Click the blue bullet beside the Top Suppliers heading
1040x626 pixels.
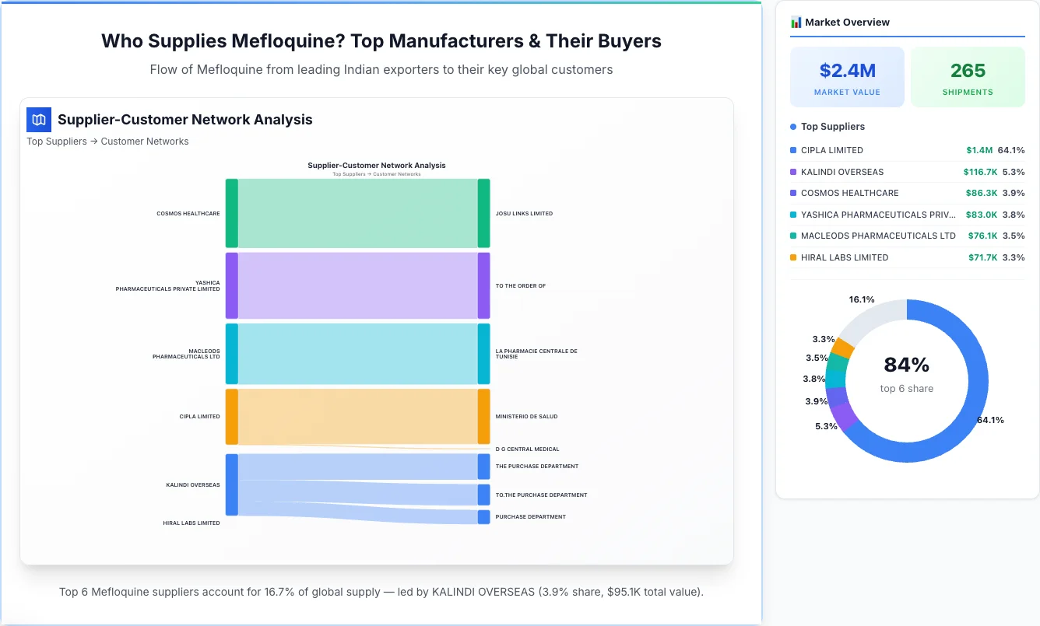pyautogui.click(x=792, y=126)
